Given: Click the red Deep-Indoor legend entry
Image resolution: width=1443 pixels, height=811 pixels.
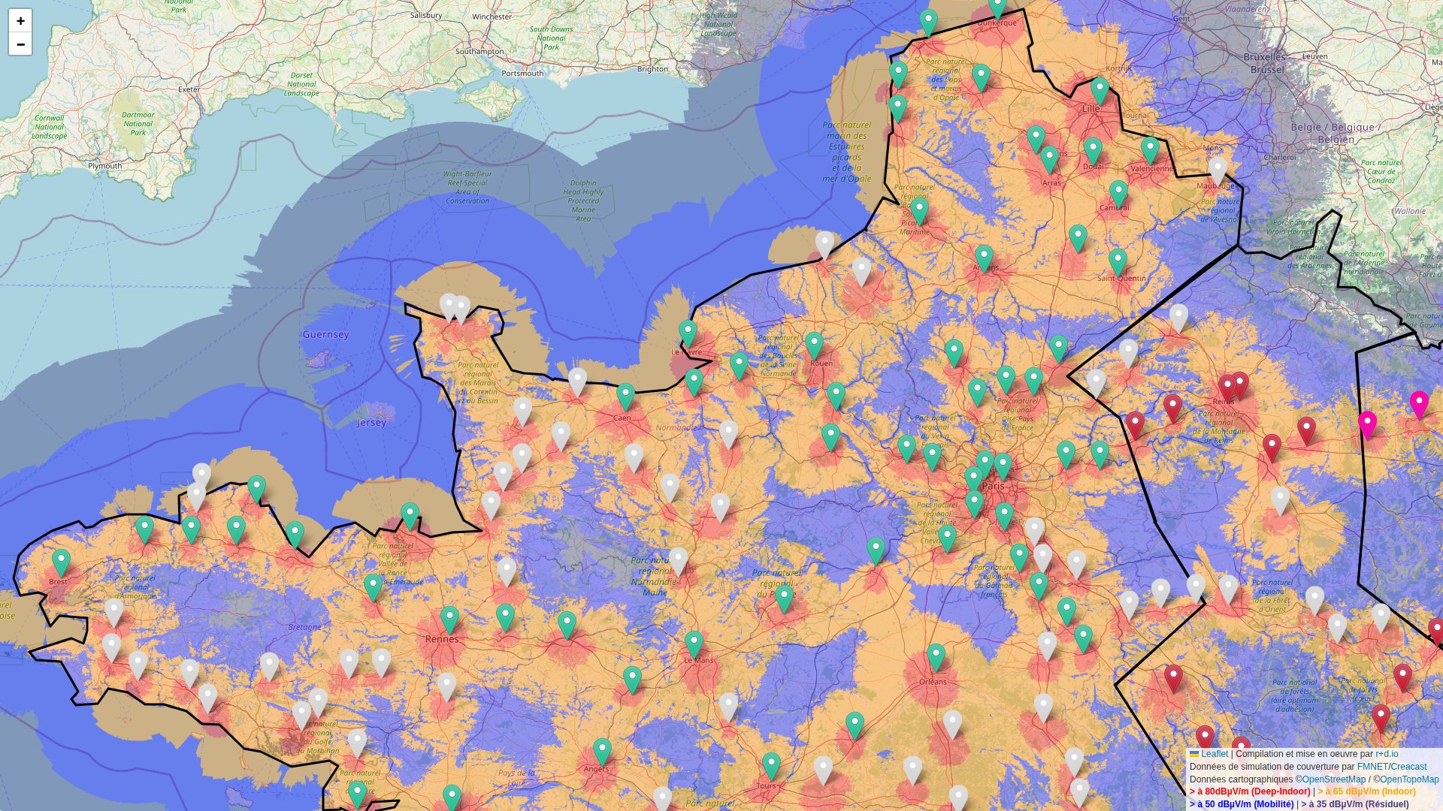Looking at the screenshot, I should [x=1249, y=791].
